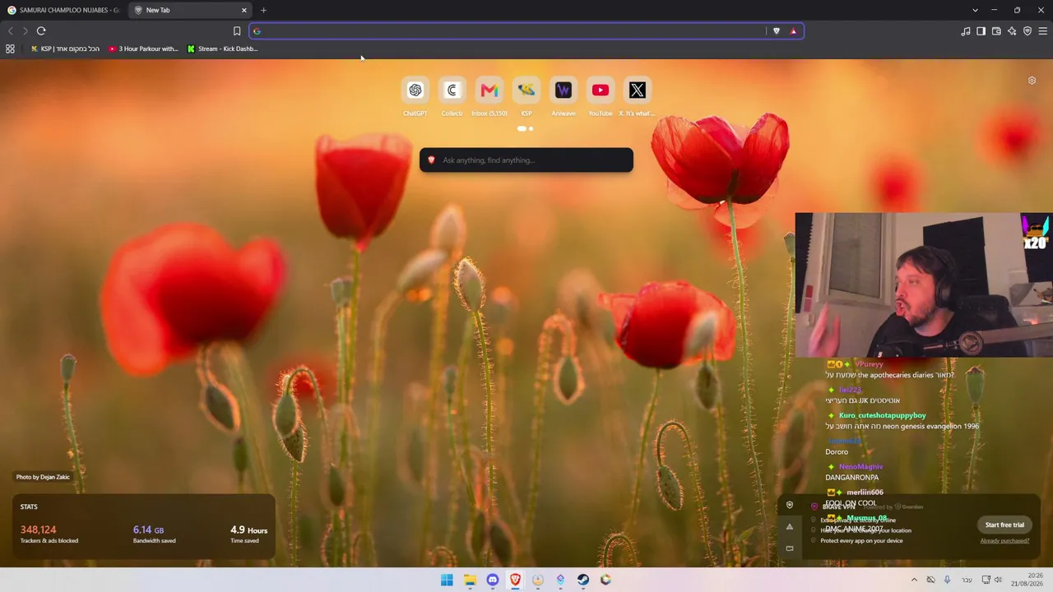Expand the tab search dropdown arrow
The height and width of the screenshot is (592, 1053).
click(x=975, y=10)
